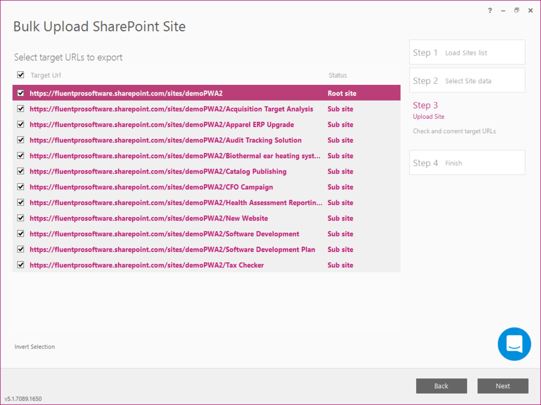The image size is (541, 405).
Task: Click the version number v5.1.7089.1650
Action: 23,399
